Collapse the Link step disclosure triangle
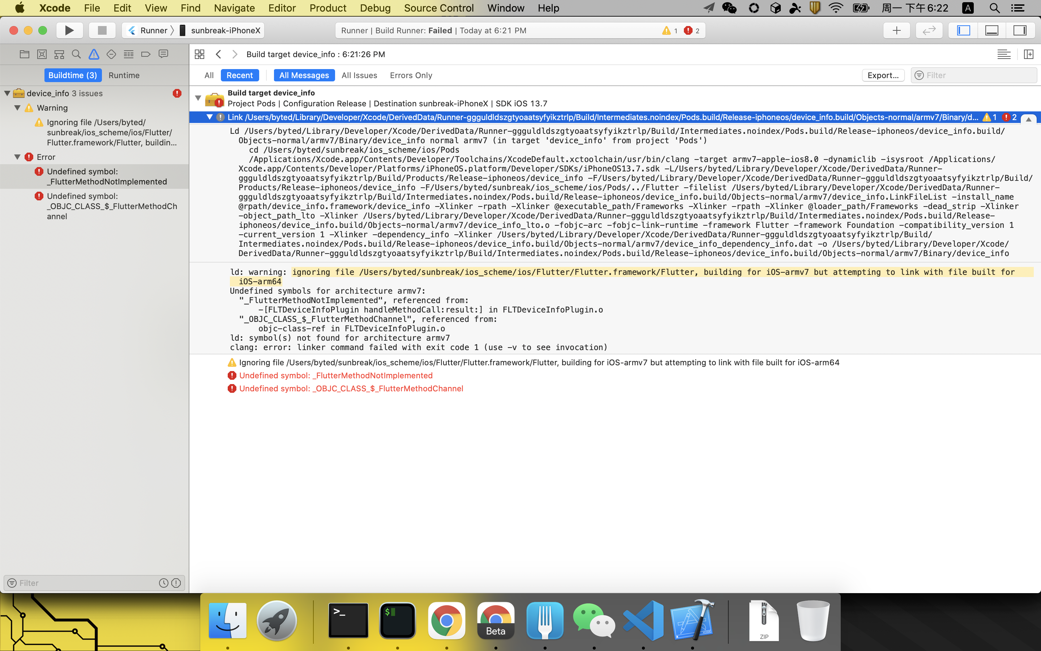The width and height of the screenshot is (1041, 651). pos(210,117)
